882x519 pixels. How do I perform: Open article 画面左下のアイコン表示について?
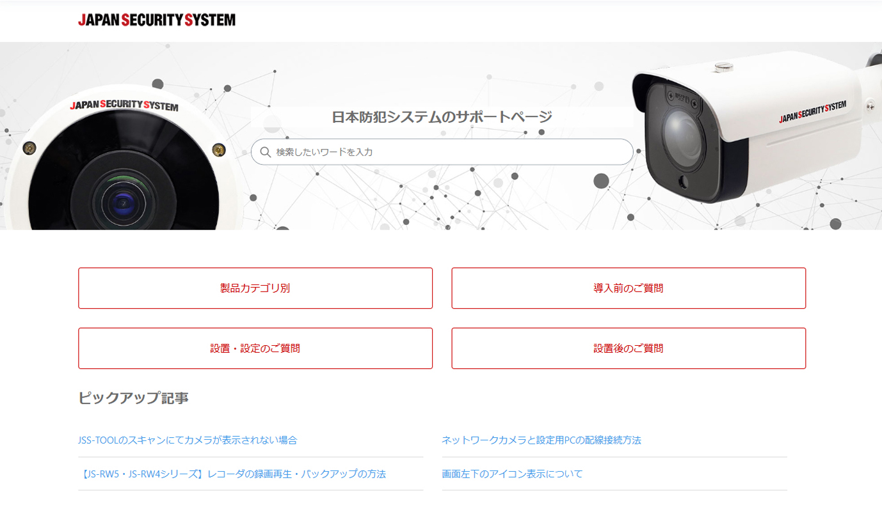pos(512,474)
